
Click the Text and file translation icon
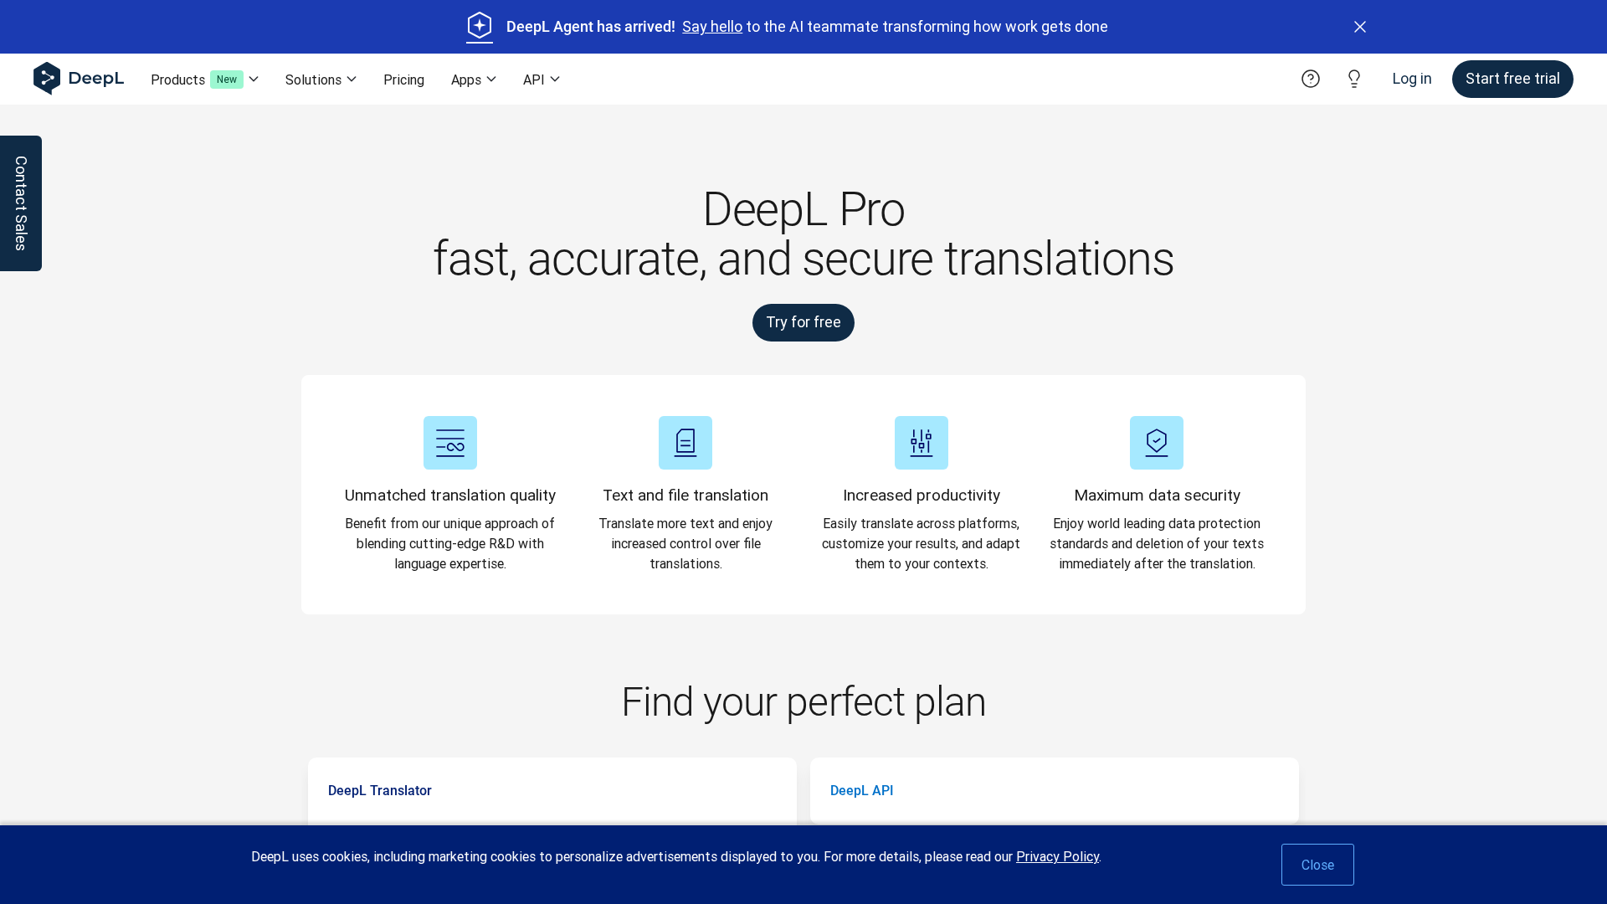point(685,443)
